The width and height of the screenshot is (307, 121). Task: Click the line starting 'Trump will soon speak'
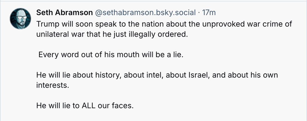(164, 24)
